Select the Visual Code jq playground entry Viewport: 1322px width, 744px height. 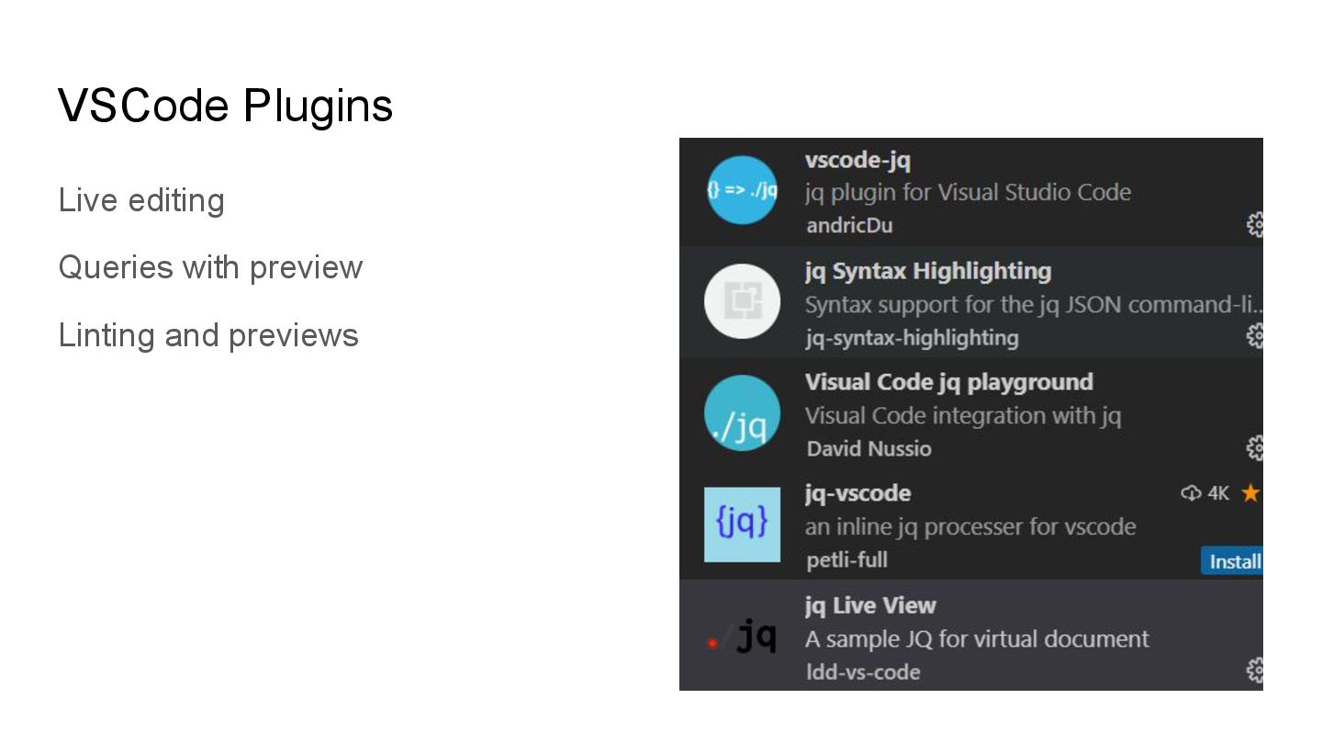[970, 413]
